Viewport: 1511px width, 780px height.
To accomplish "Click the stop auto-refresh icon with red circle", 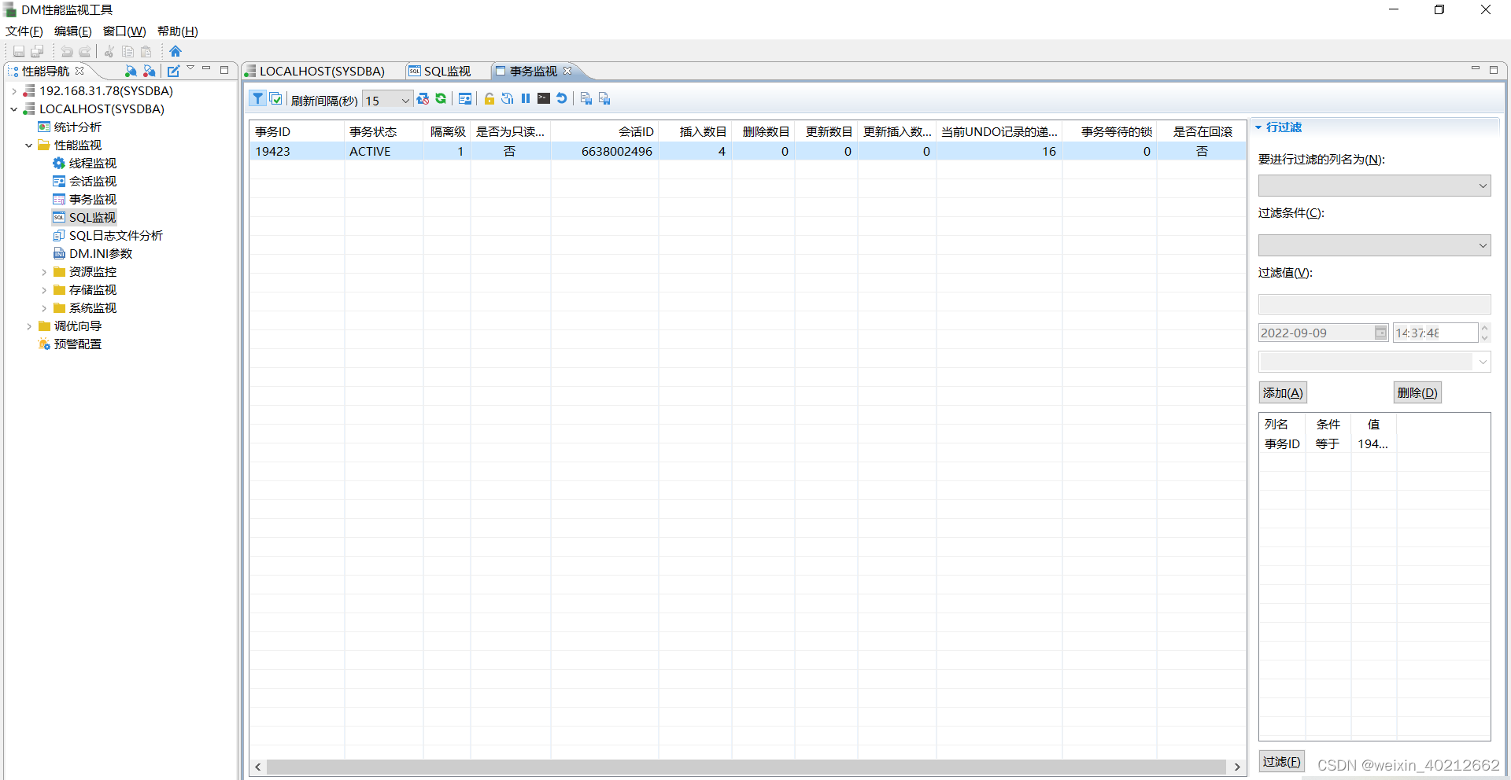I will (x=423, y=98).
